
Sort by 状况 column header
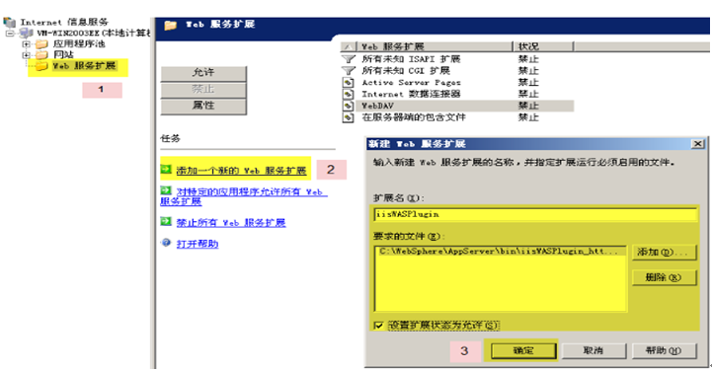click(x=543, y=46)
